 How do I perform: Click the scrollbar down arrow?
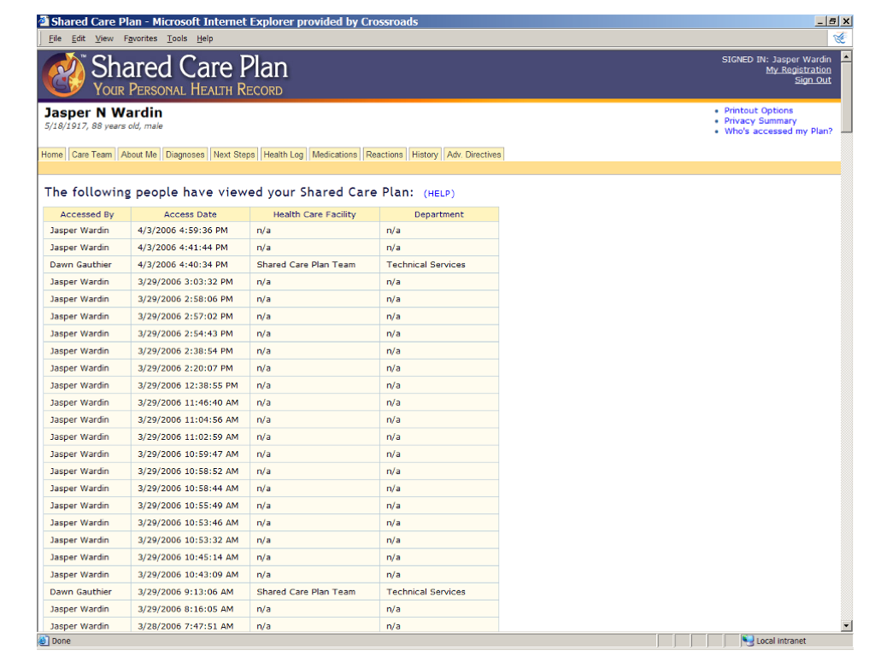[x=846, y=626]
